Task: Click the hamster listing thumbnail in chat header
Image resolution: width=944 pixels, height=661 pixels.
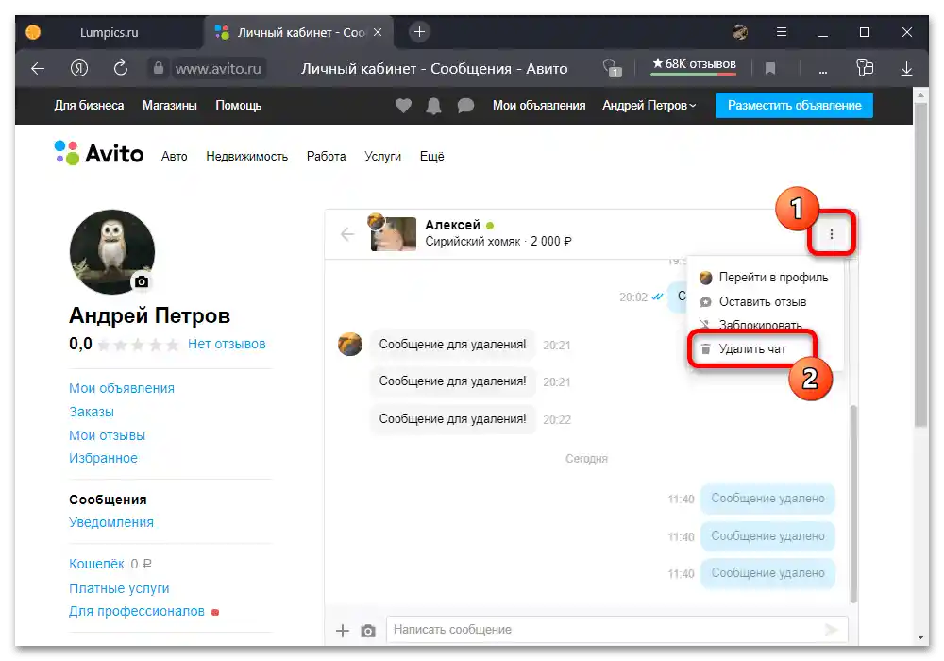Action: coord(393,234)
